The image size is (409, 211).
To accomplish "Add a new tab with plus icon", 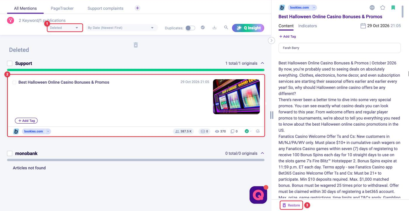I will [x=138, y=8].
